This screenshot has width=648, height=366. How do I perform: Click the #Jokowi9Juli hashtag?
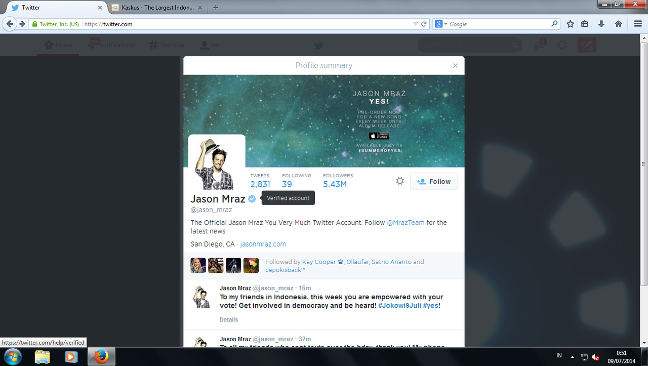pyautogui.click(x=399, y=306)
